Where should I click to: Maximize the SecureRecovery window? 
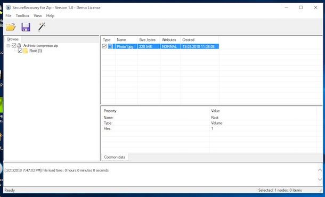click(x=300, y=7)
